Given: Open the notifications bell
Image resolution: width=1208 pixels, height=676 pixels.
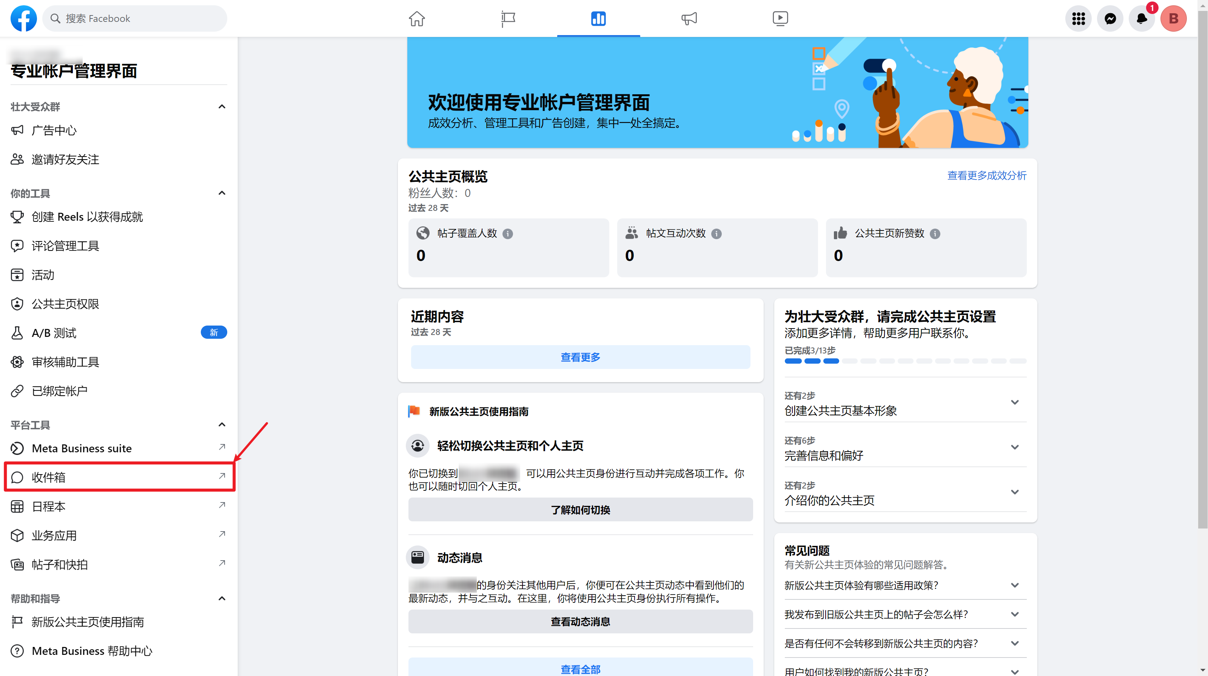Looking at the screenshot, I should coord(1142,18).
